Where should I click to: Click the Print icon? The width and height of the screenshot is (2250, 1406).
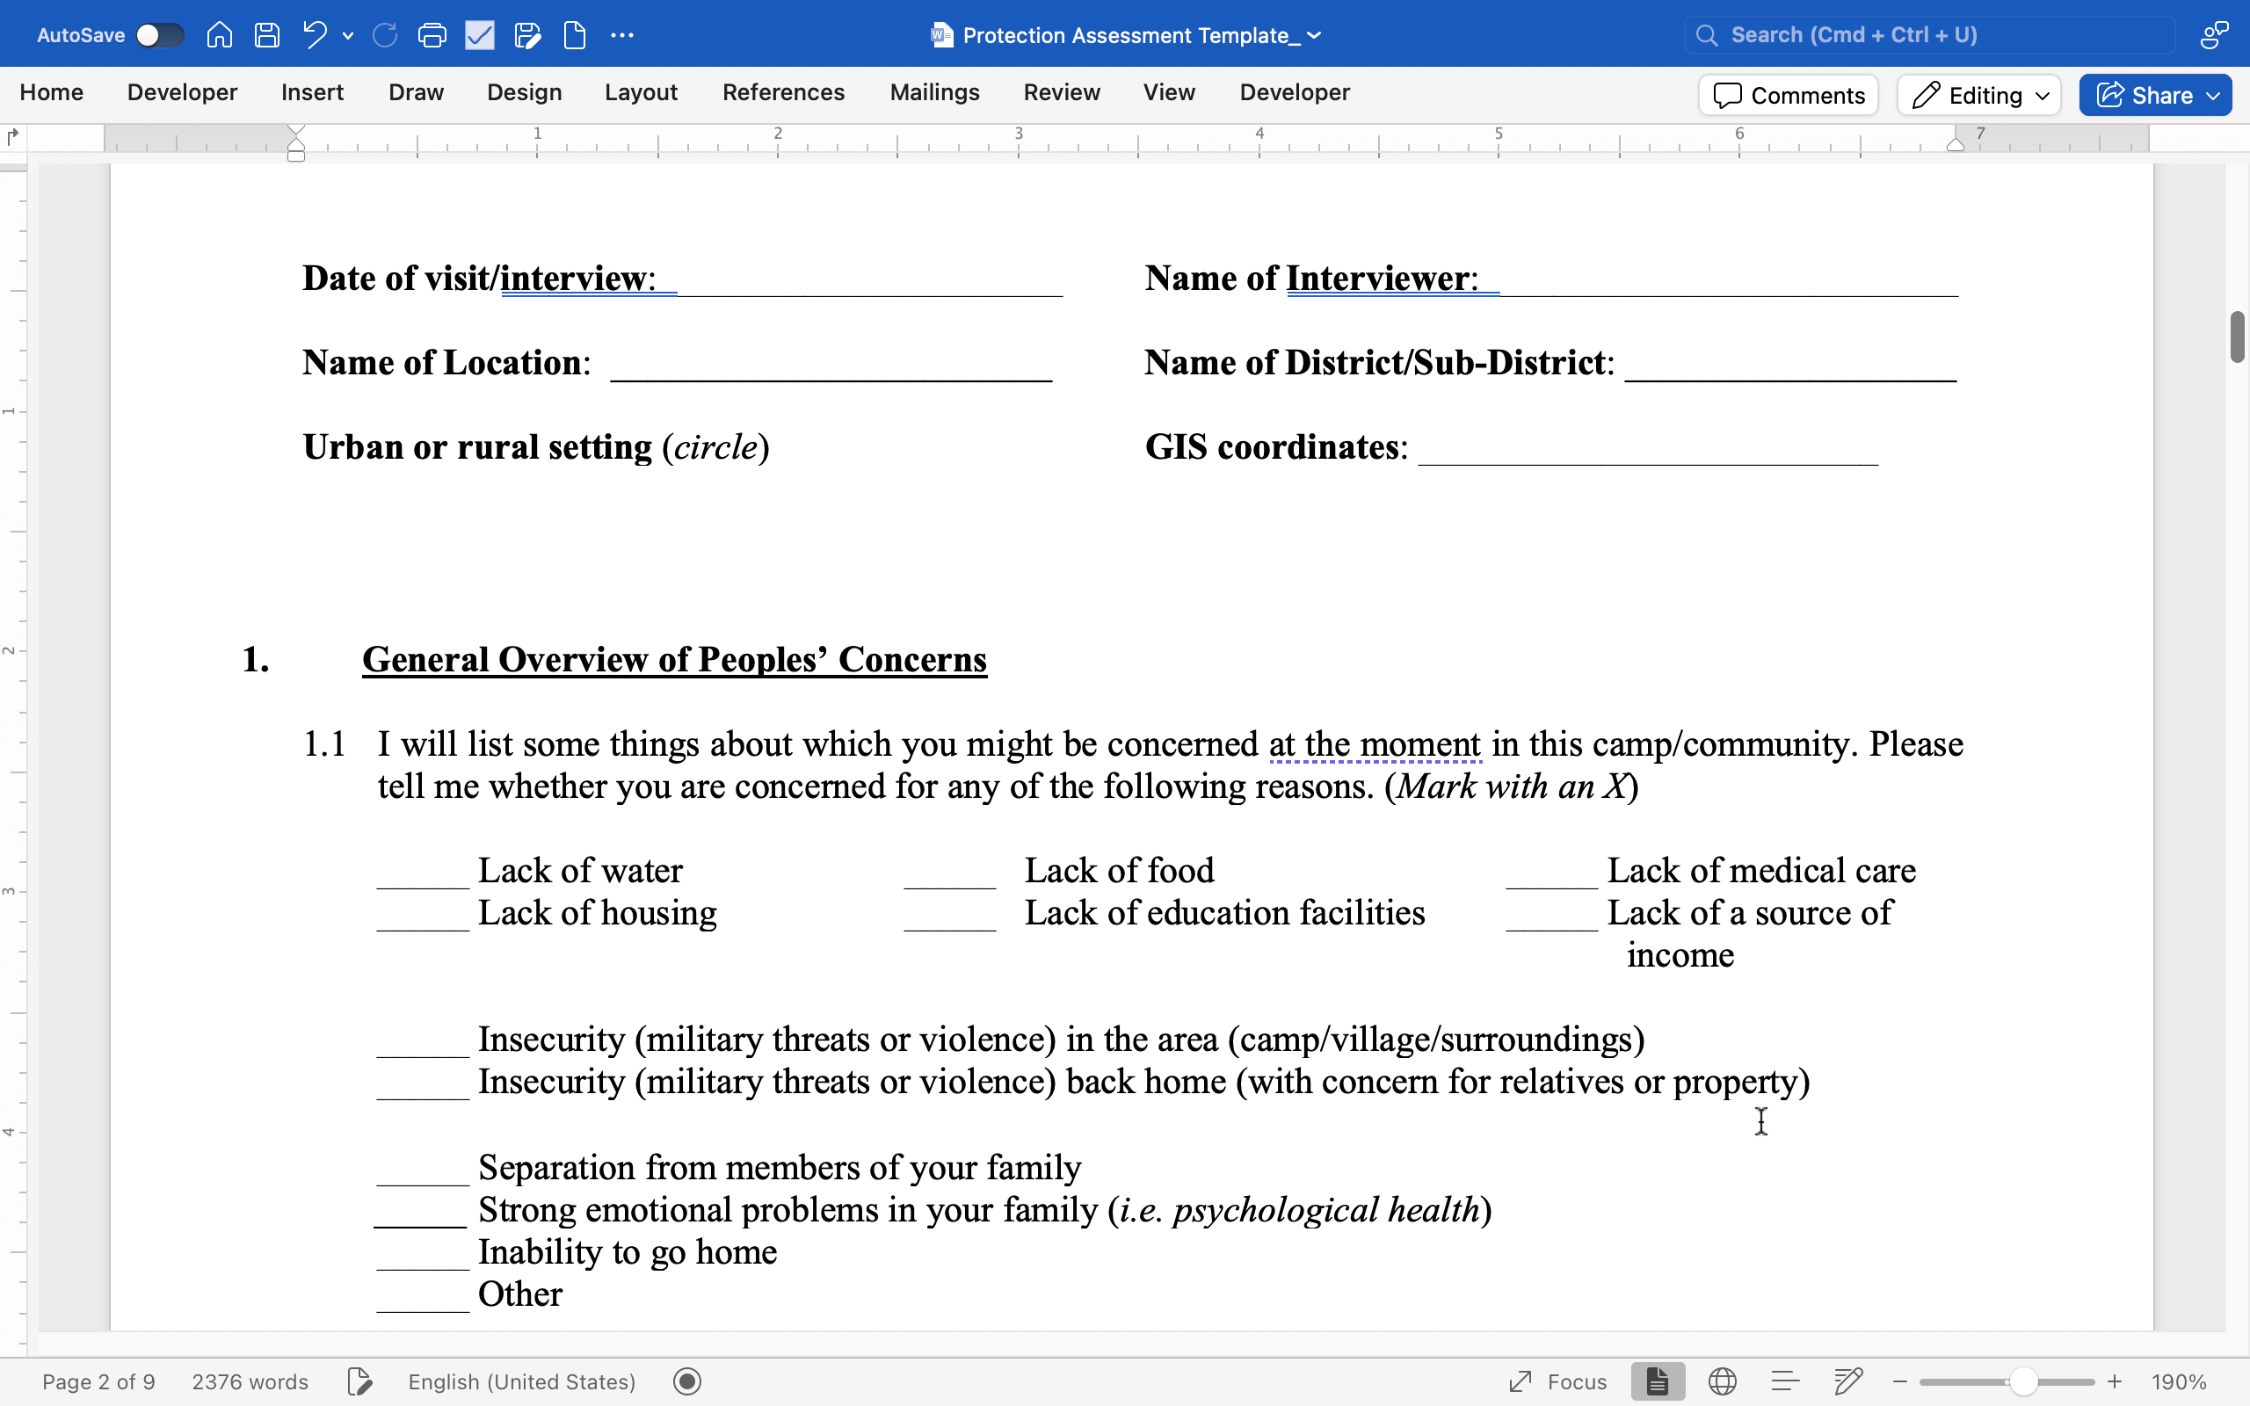point(432,35)
